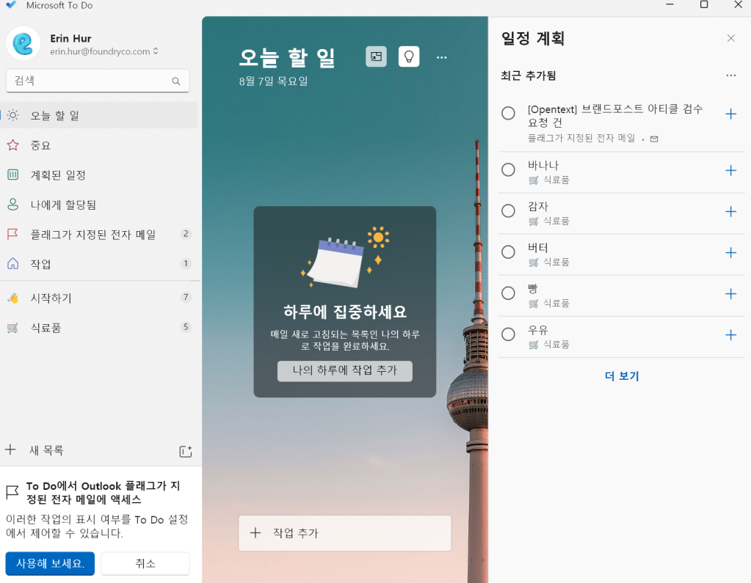Screen dimensions: 751x583
Task: Close the 일정 계획 panel
Action: tap(730, 38)
